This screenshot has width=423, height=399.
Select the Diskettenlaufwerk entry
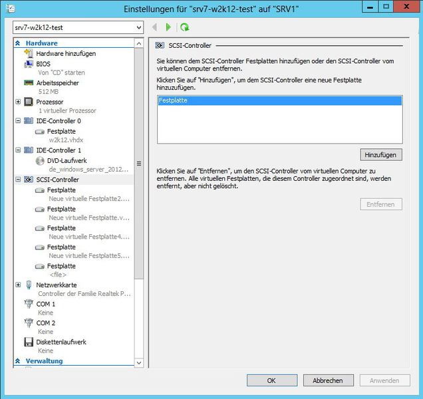click(x=61, y=342)
